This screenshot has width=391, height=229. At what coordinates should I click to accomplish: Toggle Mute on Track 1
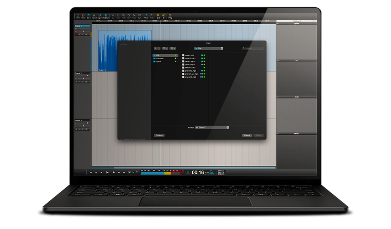click(x=79, y=35)
